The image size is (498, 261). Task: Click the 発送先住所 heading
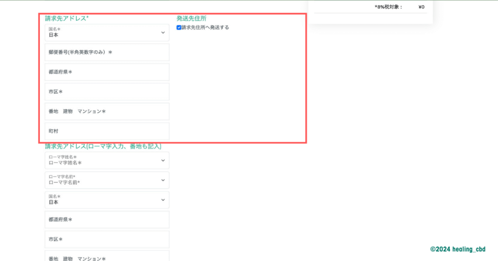pyautogui.click(x=192, y=18)
